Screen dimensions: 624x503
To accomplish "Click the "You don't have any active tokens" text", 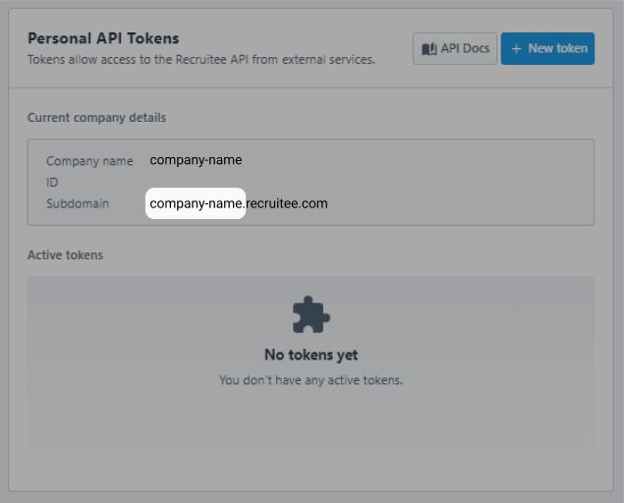I will [x=311, y=379].
